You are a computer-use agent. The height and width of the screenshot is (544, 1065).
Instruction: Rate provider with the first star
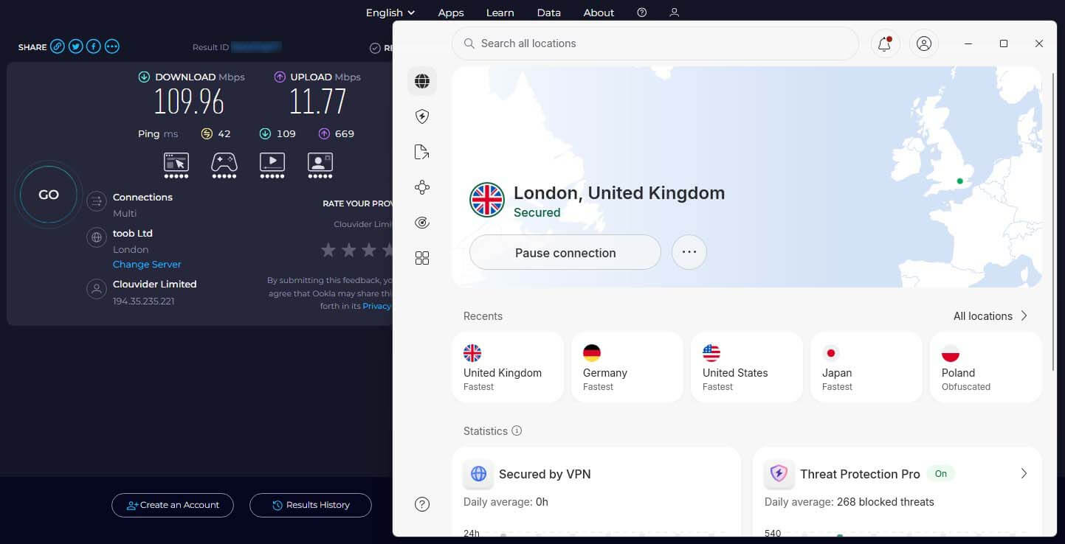click(328, 251)
